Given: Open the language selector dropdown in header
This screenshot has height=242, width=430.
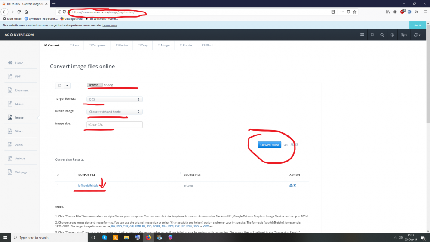Looking at the screenshot, I should [x=404, y=35].
